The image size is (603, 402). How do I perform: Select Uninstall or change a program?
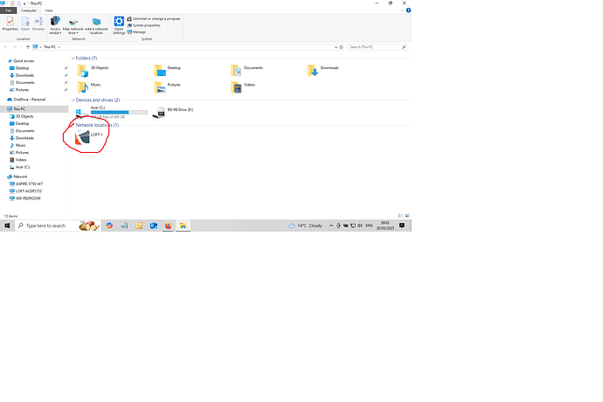tap(154, 18)
